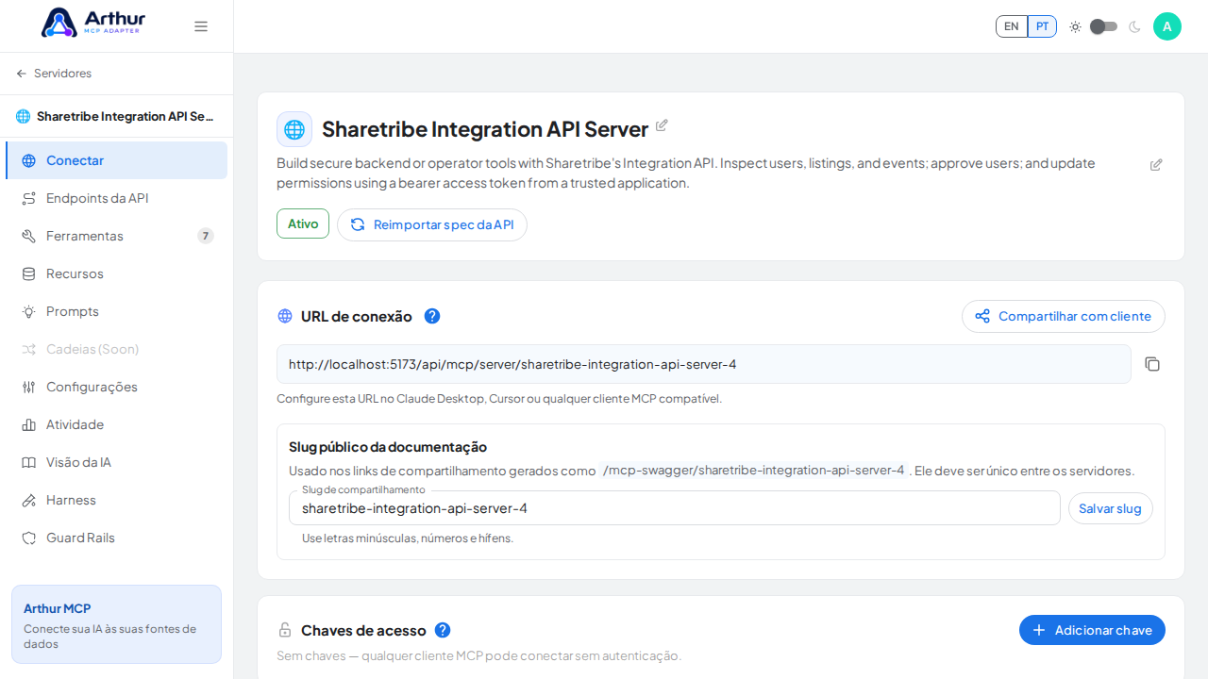
Task: Collapse the sidebar with the hamburger icon
Action: coord(201,26)
